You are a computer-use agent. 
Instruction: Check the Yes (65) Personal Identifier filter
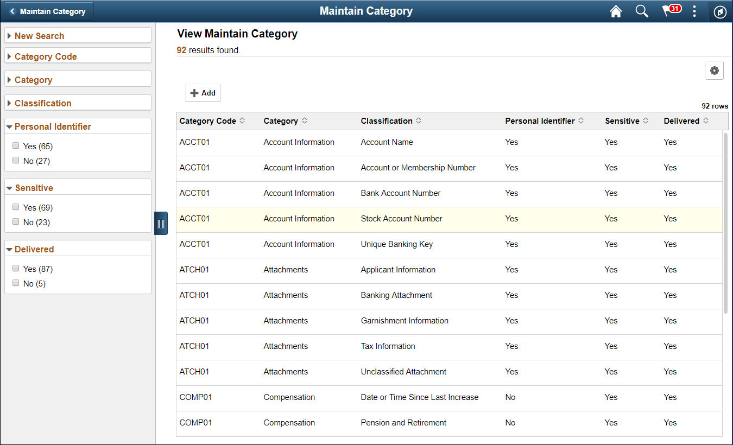16,145
